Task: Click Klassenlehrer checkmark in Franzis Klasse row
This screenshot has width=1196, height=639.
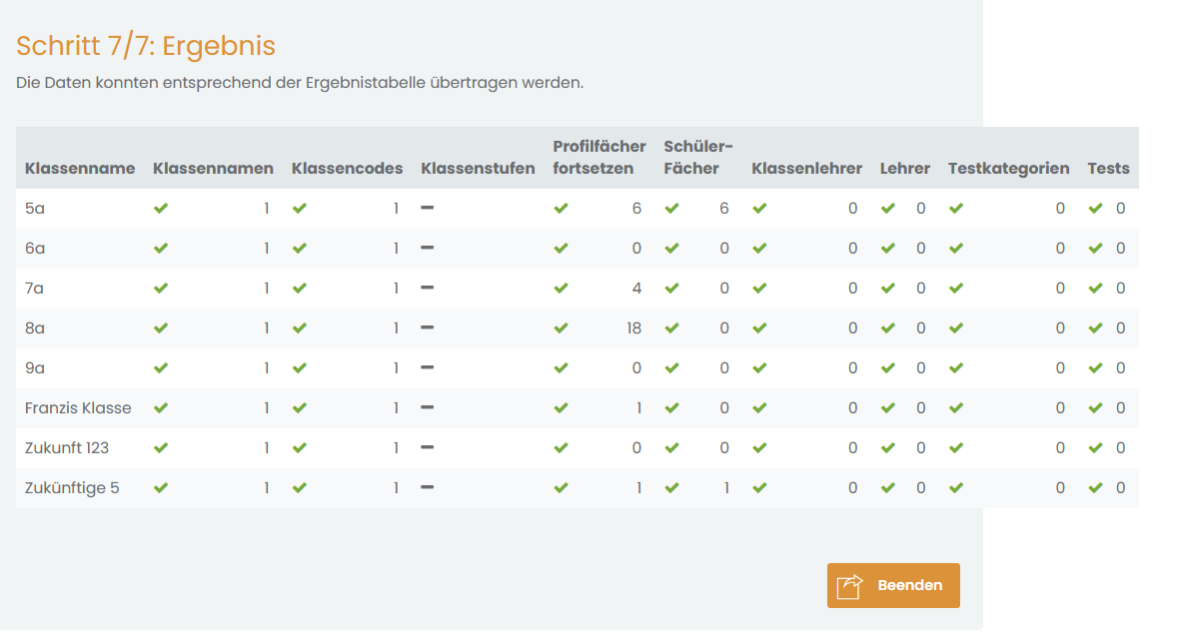Action: point(759,408)
